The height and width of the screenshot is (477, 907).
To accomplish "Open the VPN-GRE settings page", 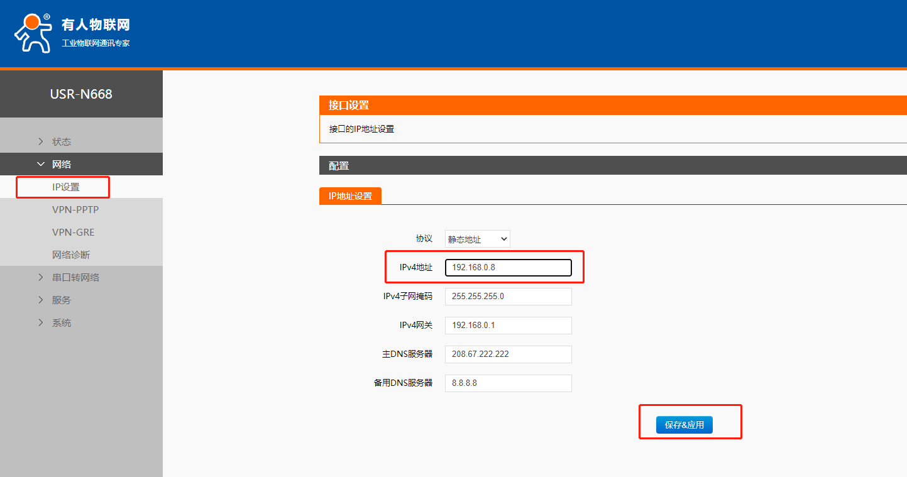I will [73, 232].
